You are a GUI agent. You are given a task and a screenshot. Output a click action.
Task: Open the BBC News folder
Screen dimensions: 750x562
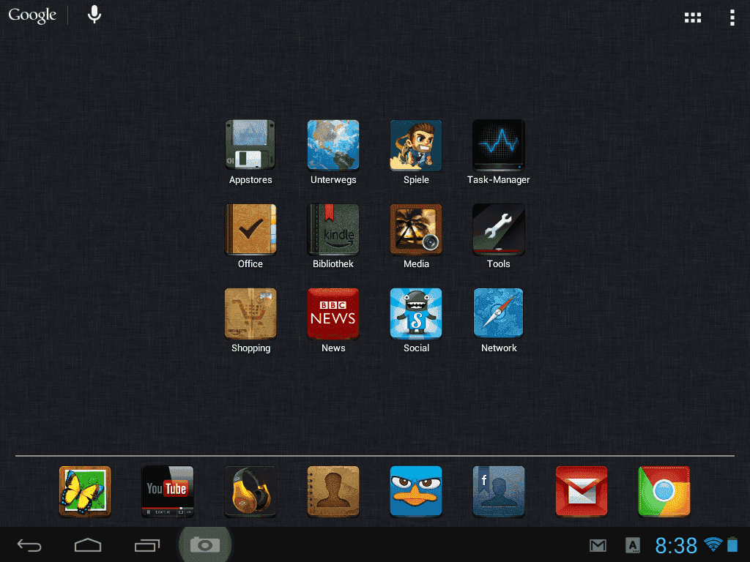click(x=333, y=313)
